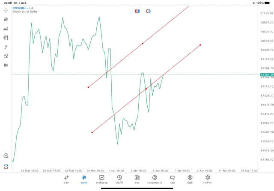This screenshot has height=191, width=274.
Task: Open the กล่องจดหมาย mailbox tab
Action: point(154,179)
